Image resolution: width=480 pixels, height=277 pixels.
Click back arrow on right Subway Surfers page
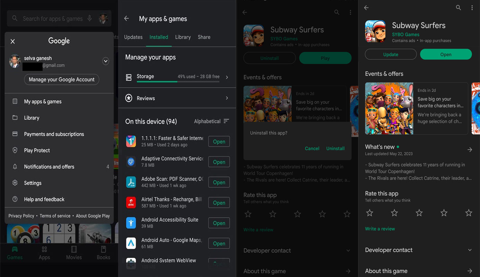(x=366, y=8)
